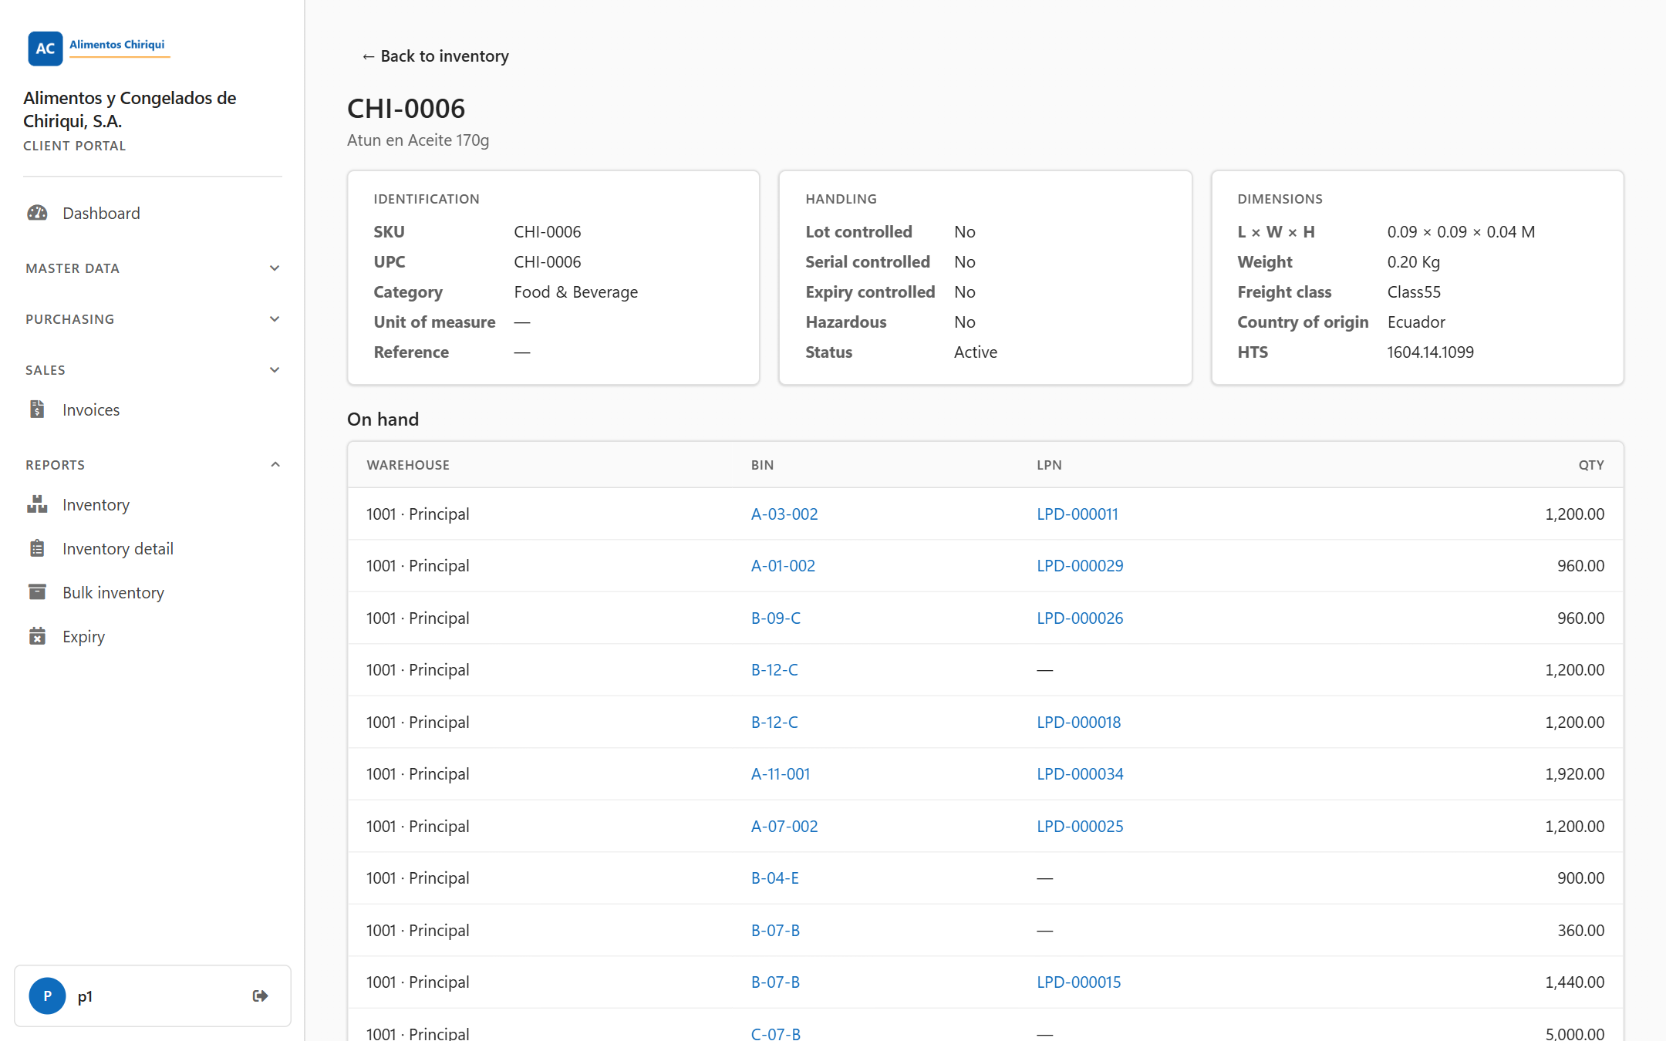Open LPN LPD-000011

click(x=1078, y=514)
